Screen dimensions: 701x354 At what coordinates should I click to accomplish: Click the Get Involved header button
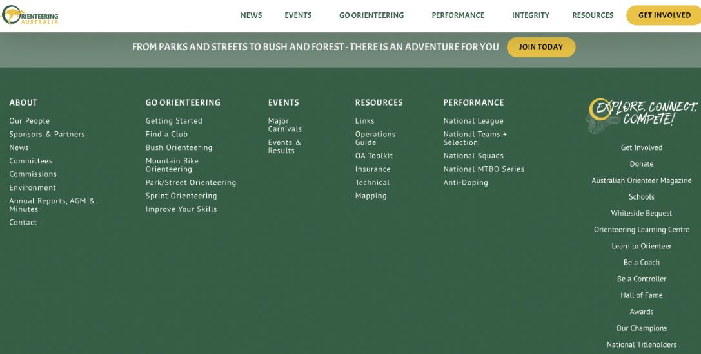click(664, 15)
